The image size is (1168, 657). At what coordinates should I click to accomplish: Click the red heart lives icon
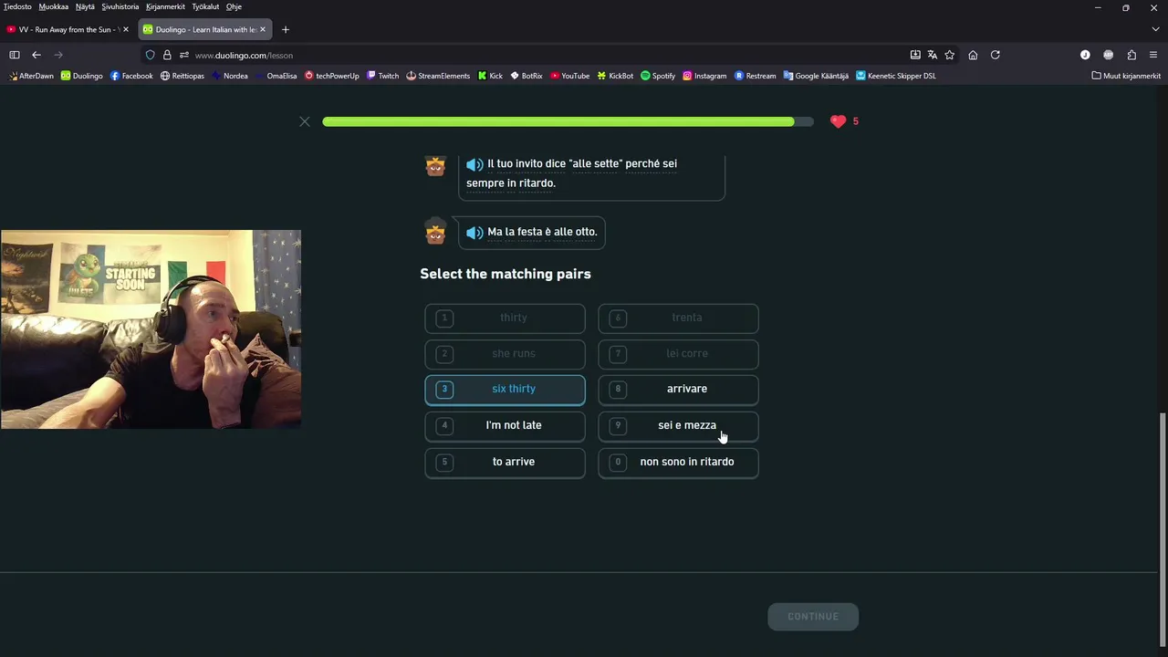pyautogui.click(x=838, y=121)
